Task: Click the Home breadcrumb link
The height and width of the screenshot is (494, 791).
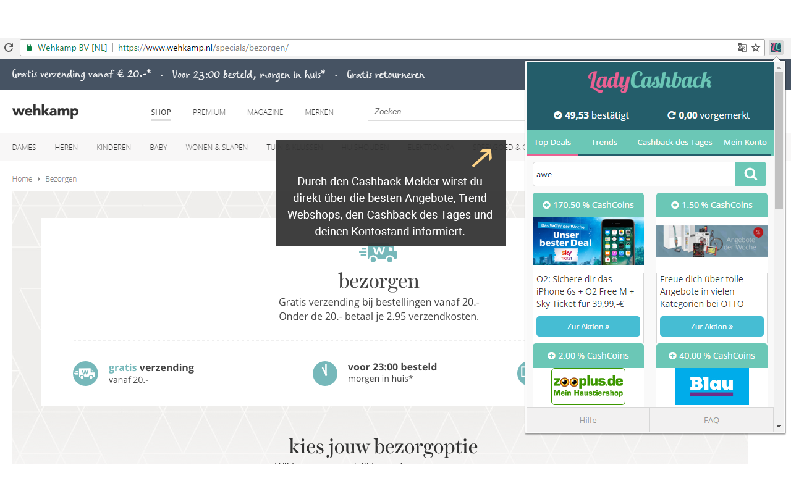Action: 22,178
